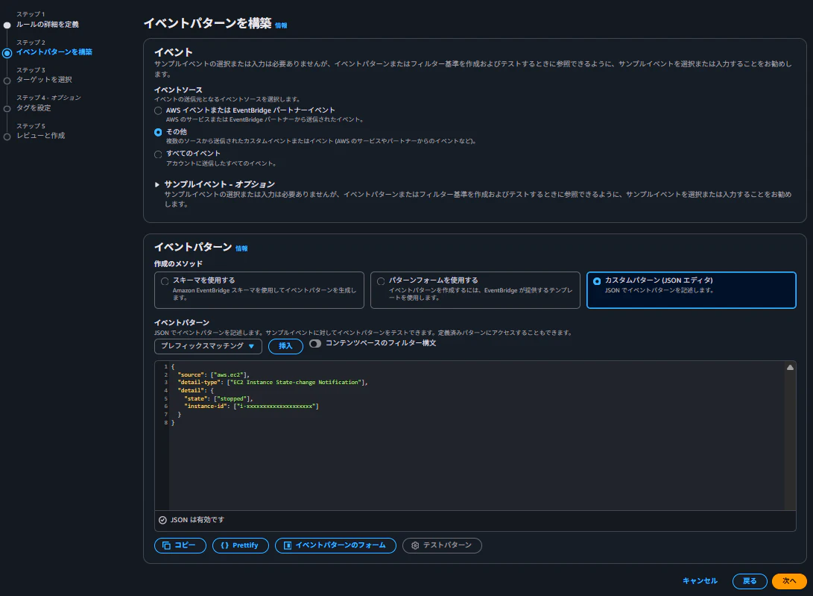813x596 pixels.
Task: Click the gear icon on テストパターン
Action: point(415,545)
